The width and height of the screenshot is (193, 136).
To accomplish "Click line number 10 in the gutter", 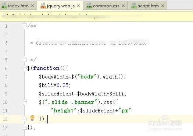I will pyautogui.click(x=5, y=102).
